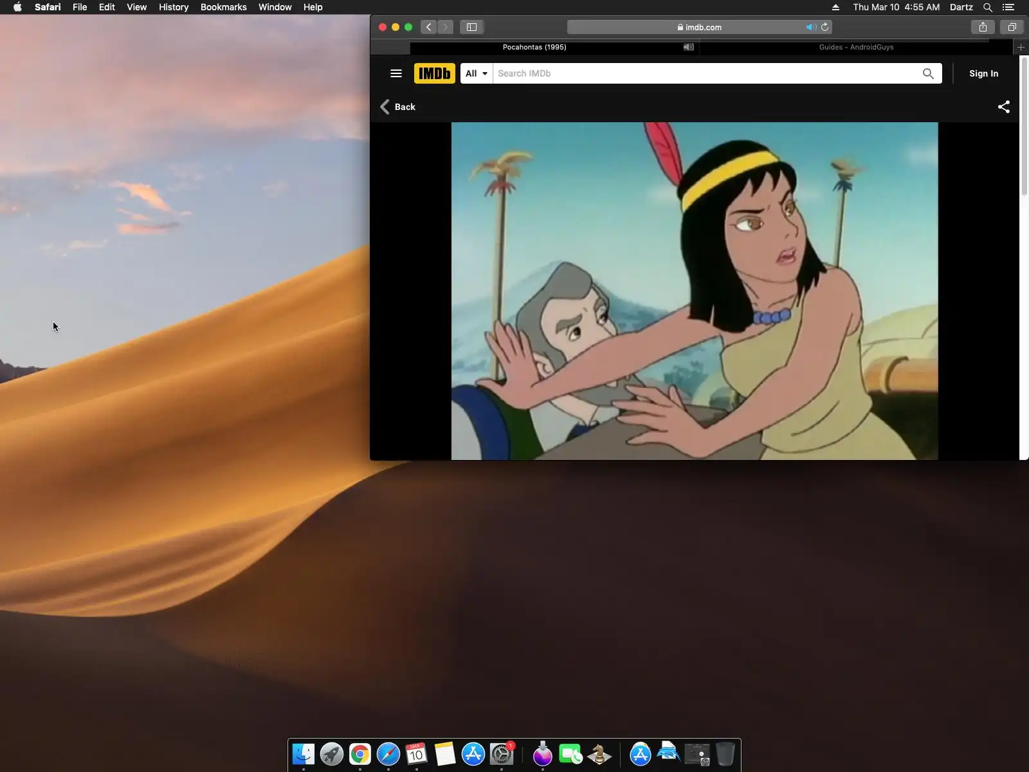
Task: Open Safari share sheet in toolbar
Action: pyautogui.click(x=983, y=27)
